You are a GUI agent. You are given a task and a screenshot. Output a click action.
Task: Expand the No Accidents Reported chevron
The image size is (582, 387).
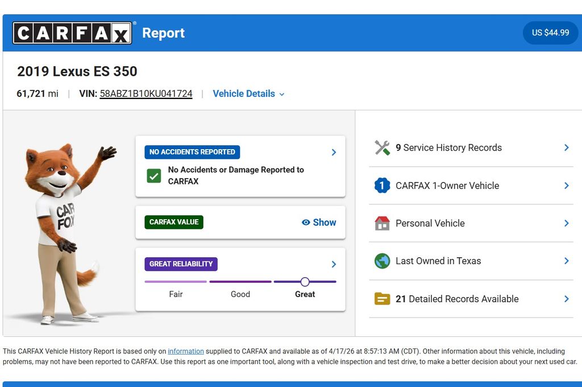334,153
